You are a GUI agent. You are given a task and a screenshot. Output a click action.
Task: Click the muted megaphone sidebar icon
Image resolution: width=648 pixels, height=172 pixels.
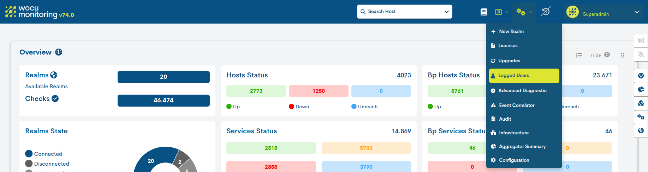641,40
